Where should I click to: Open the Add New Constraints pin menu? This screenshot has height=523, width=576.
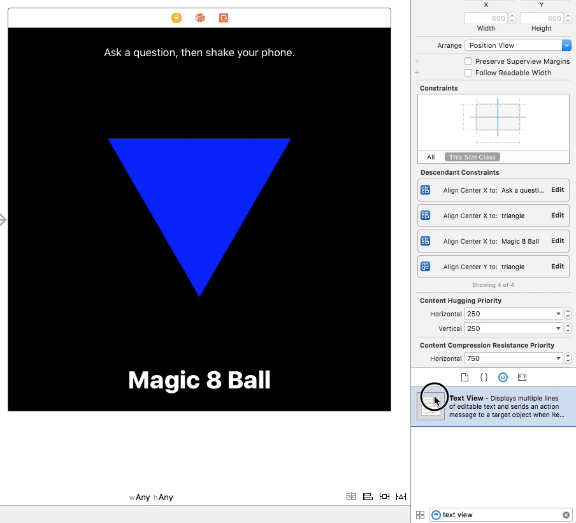385,496
